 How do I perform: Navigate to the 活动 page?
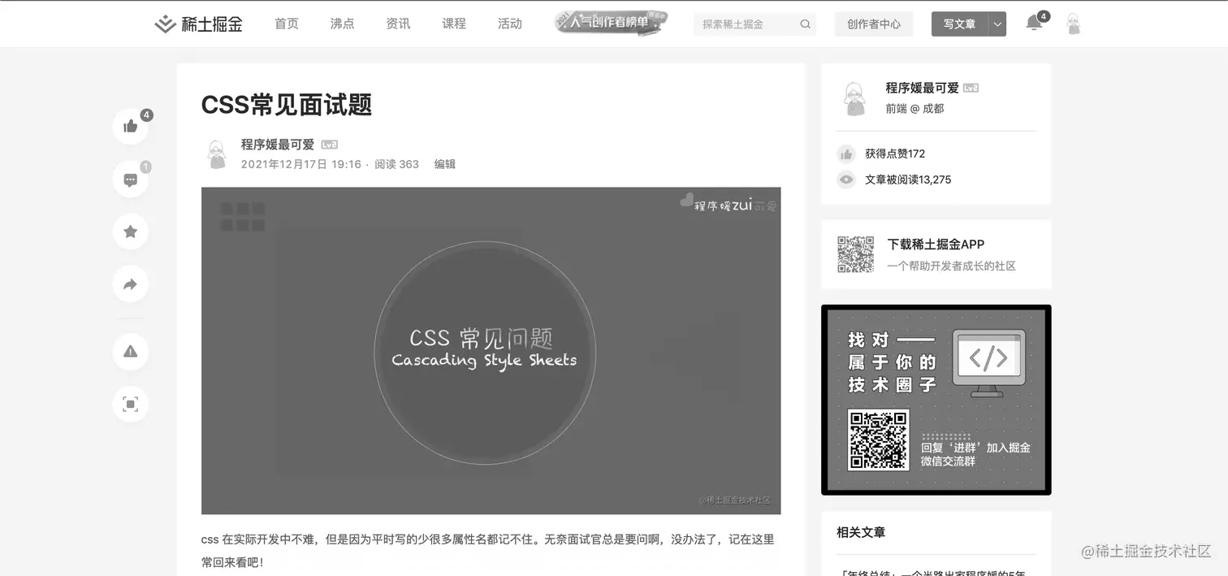click(510, 24)
